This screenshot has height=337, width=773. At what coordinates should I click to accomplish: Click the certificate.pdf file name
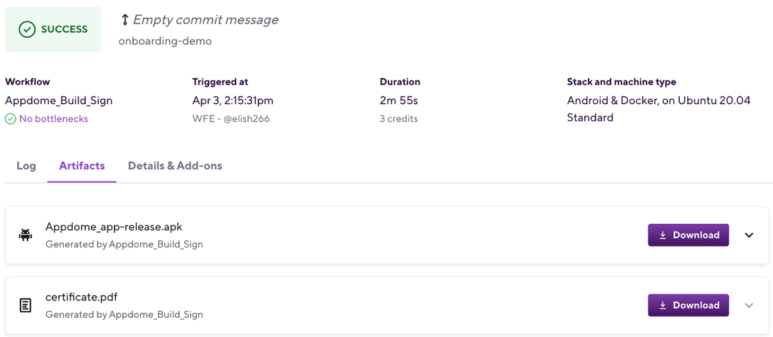(x=81, y=297)
